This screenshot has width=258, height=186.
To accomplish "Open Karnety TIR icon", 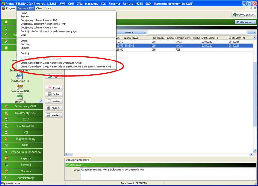I will (20, 97).
